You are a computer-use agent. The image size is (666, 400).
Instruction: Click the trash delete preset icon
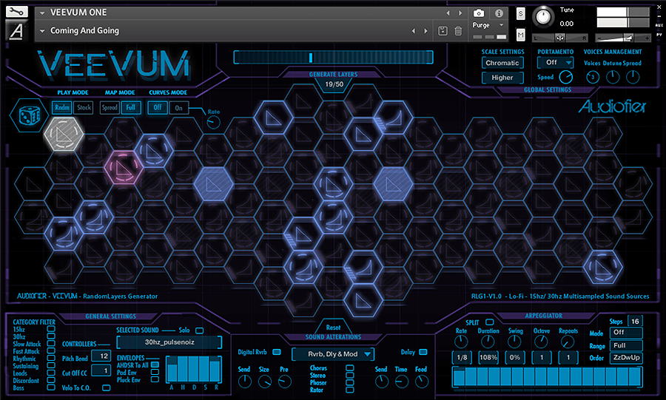tap(458, 30)
